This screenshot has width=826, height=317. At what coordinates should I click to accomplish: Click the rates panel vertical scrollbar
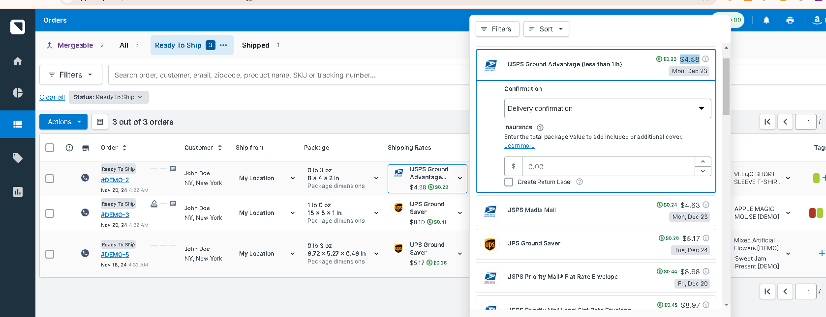726,86
